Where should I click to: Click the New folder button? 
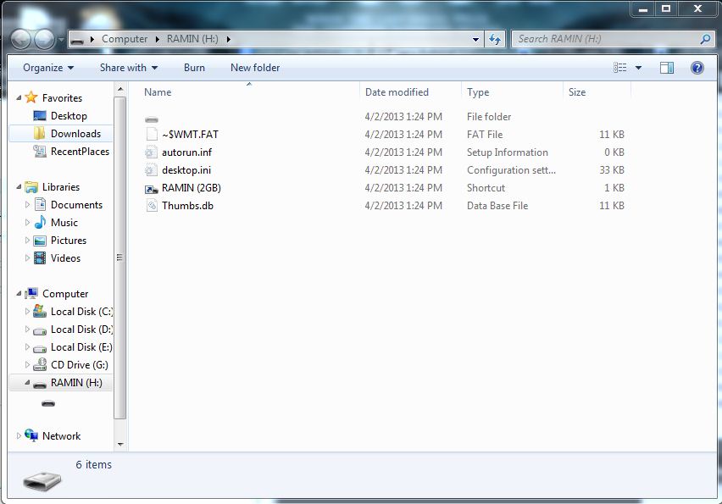pyautogui.click(x=255, y=68)
